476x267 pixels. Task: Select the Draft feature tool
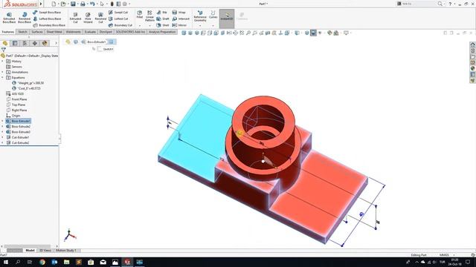(163, 19)
